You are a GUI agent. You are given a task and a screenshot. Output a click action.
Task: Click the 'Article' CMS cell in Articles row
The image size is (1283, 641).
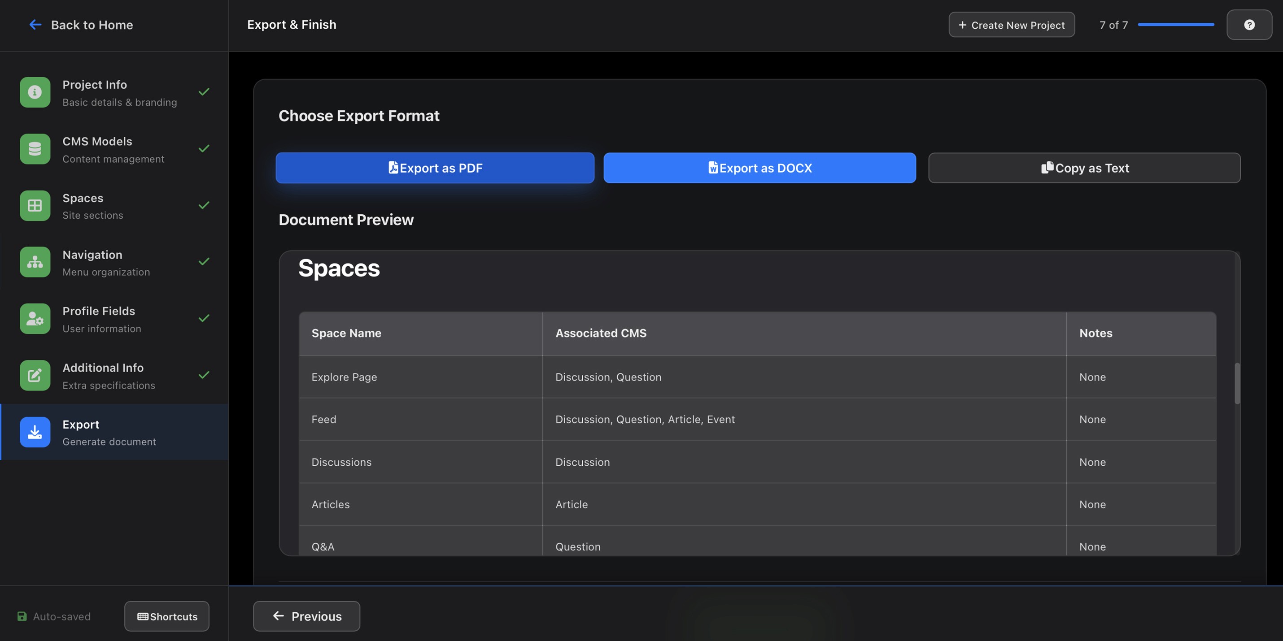(x=804, y=504)
